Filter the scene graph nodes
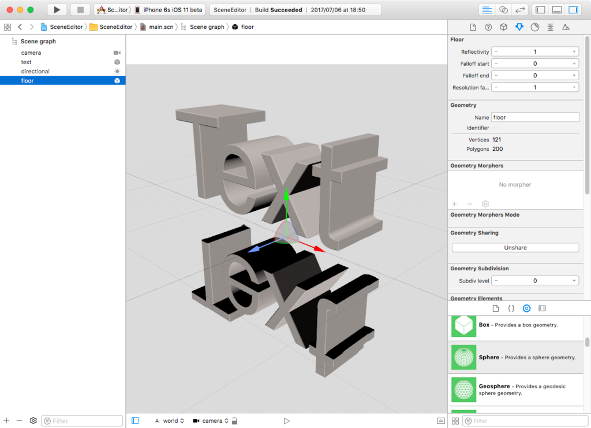Screen dimensions: 591x428 [82, 421]
